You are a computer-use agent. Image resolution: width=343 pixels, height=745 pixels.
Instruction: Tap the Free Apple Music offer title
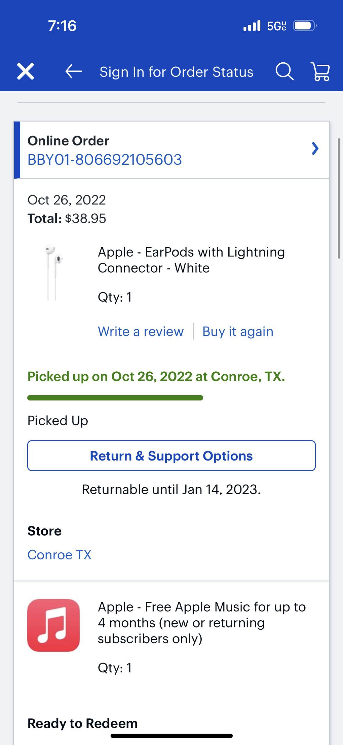pyautogui.click(x=202, y=623)
